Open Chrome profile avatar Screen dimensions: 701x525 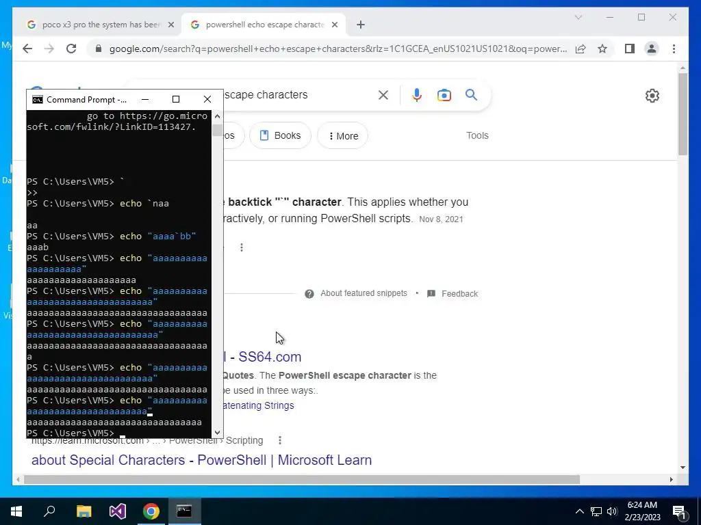pos(652,49)
